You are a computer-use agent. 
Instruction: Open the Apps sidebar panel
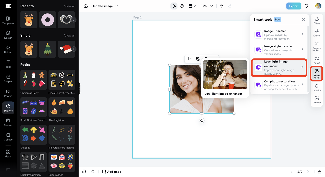(8, 153)
